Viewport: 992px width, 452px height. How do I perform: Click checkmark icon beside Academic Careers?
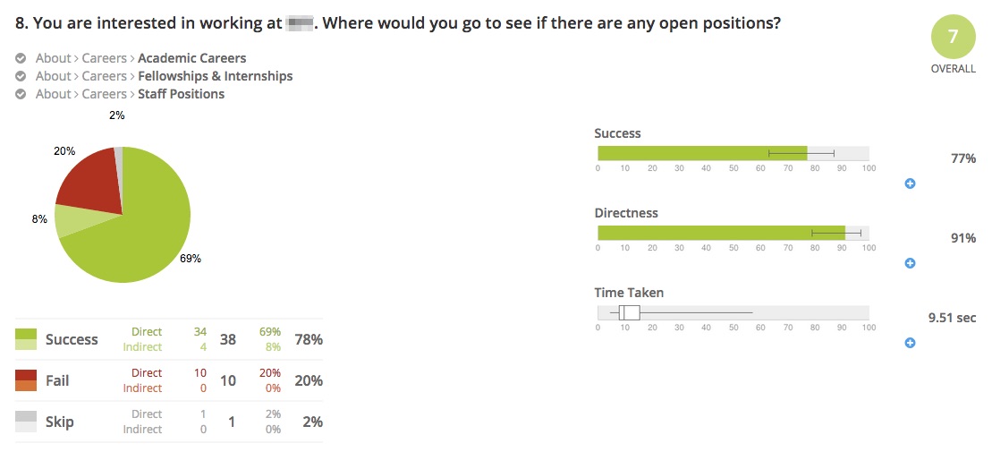pos(21,58)
